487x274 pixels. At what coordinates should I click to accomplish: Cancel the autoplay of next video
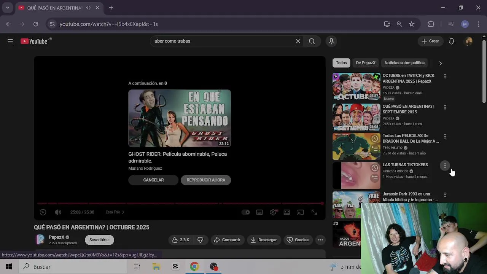pyautogui.click(x=153, y=180)
